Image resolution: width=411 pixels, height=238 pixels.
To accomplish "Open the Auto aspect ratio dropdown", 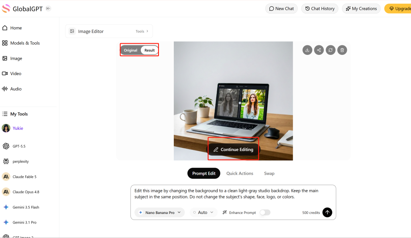I will click(x=203, y=212).
